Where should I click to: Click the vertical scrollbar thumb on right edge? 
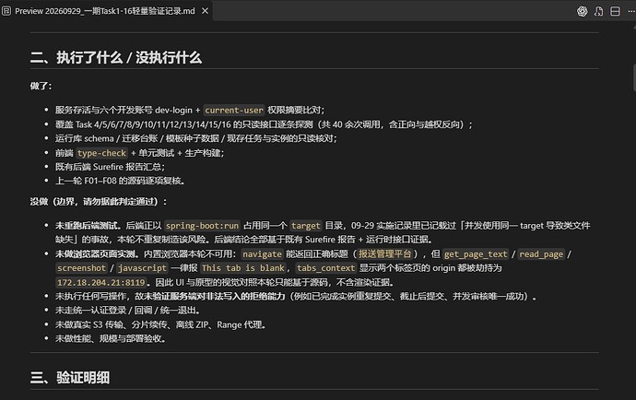point(634,77)
